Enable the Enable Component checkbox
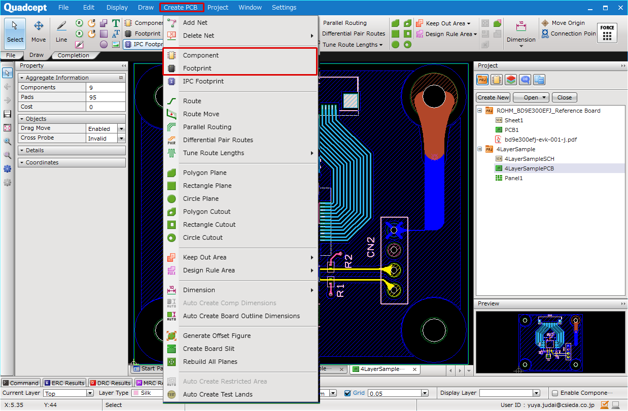 coord(555,393)
